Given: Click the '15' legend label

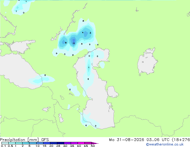Looking at the screenshot, I should pos(44,146).
